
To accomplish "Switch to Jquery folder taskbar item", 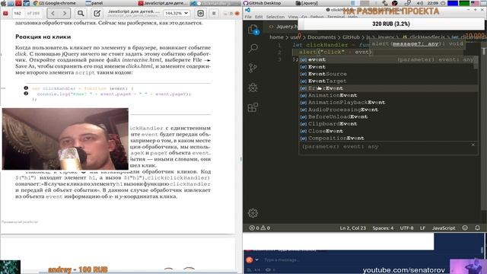I will click(x=307, y=3).
